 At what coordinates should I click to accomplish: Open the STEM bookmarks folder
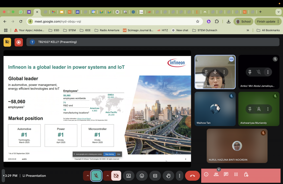pos(69,30)
